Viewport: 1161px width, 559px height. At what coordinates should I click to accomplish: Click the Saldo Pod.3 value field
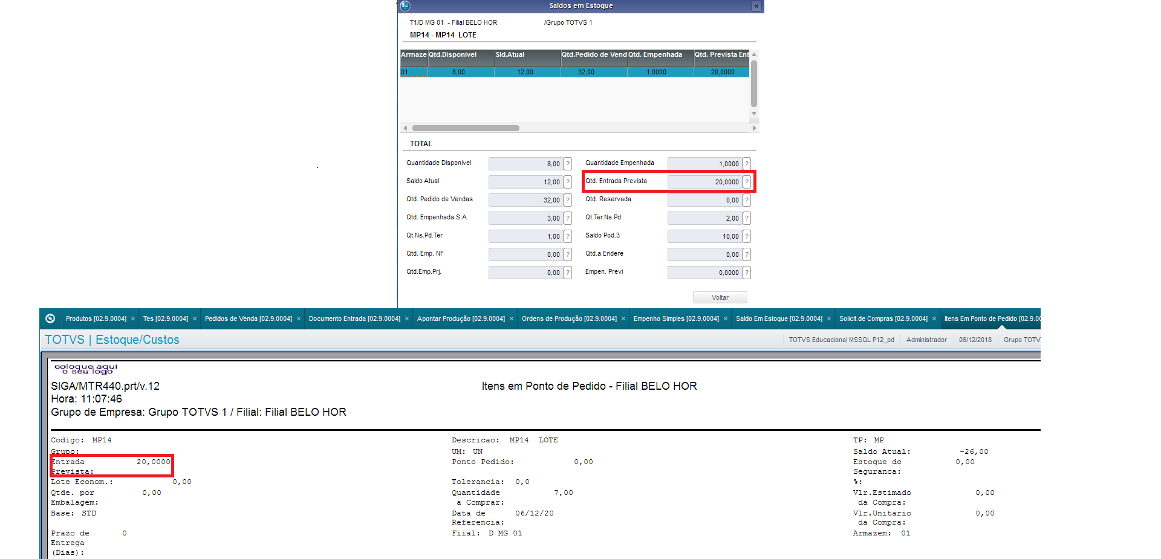(704, 236)
